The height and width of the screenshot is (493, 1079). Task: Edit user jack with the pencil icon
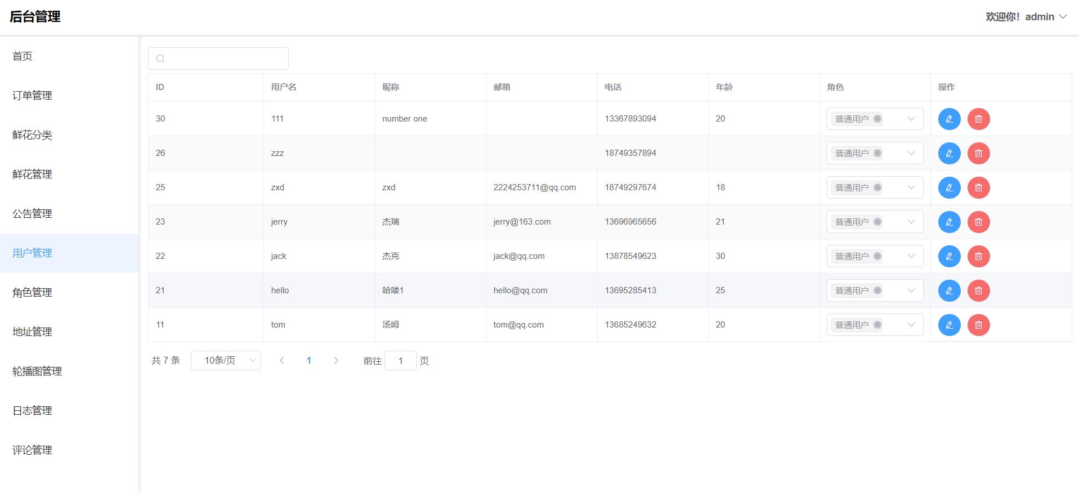(x=949, y=256)
